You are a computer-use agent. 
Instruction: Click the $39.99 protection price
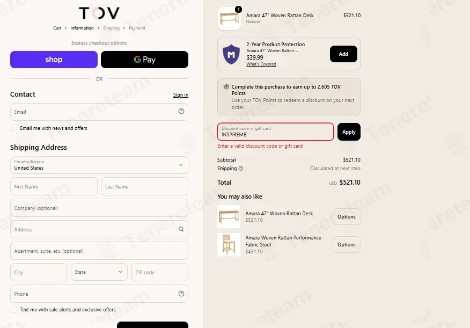pos(255,57)
